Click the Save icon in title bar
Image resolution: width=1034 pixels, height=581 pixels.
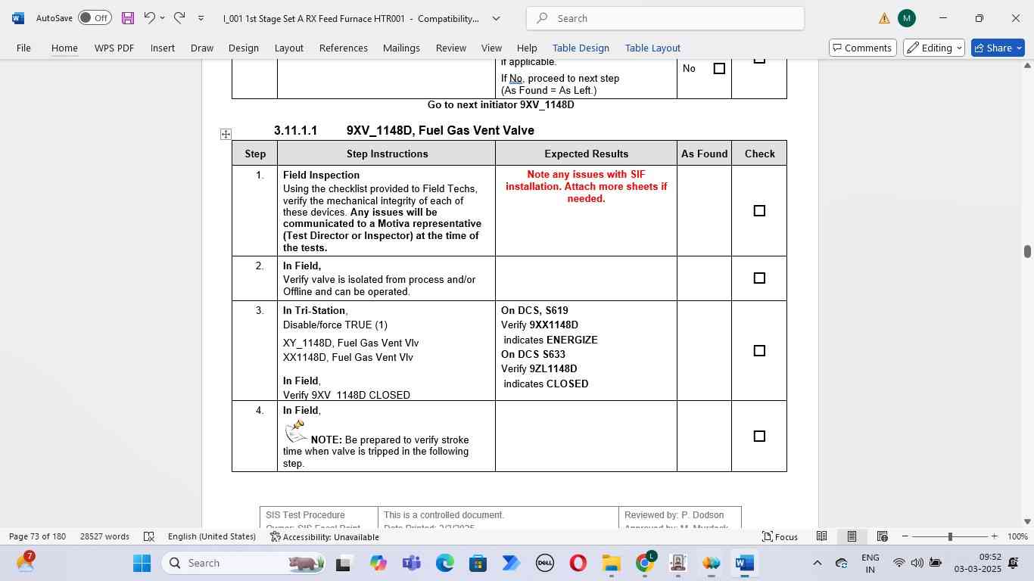(x=127, y=18)
